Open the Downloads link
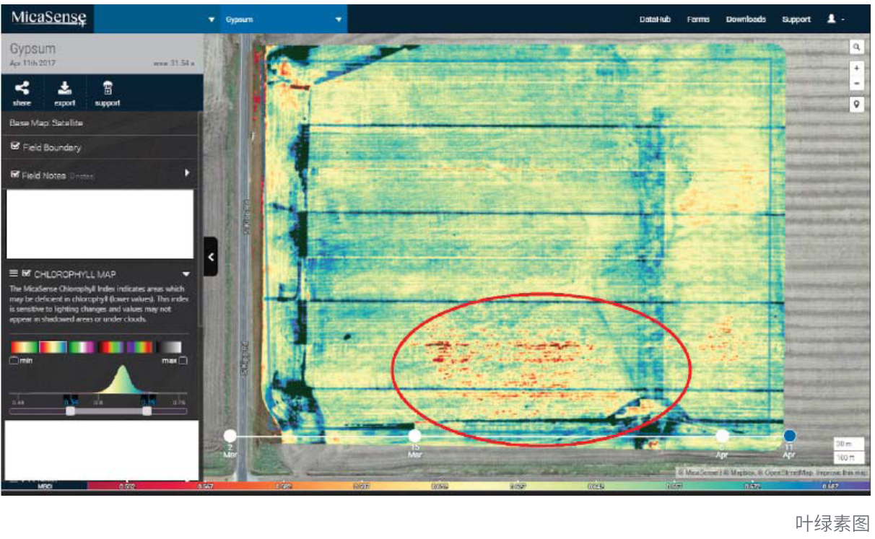Screen dimensions: 875x539 [746, 19]
